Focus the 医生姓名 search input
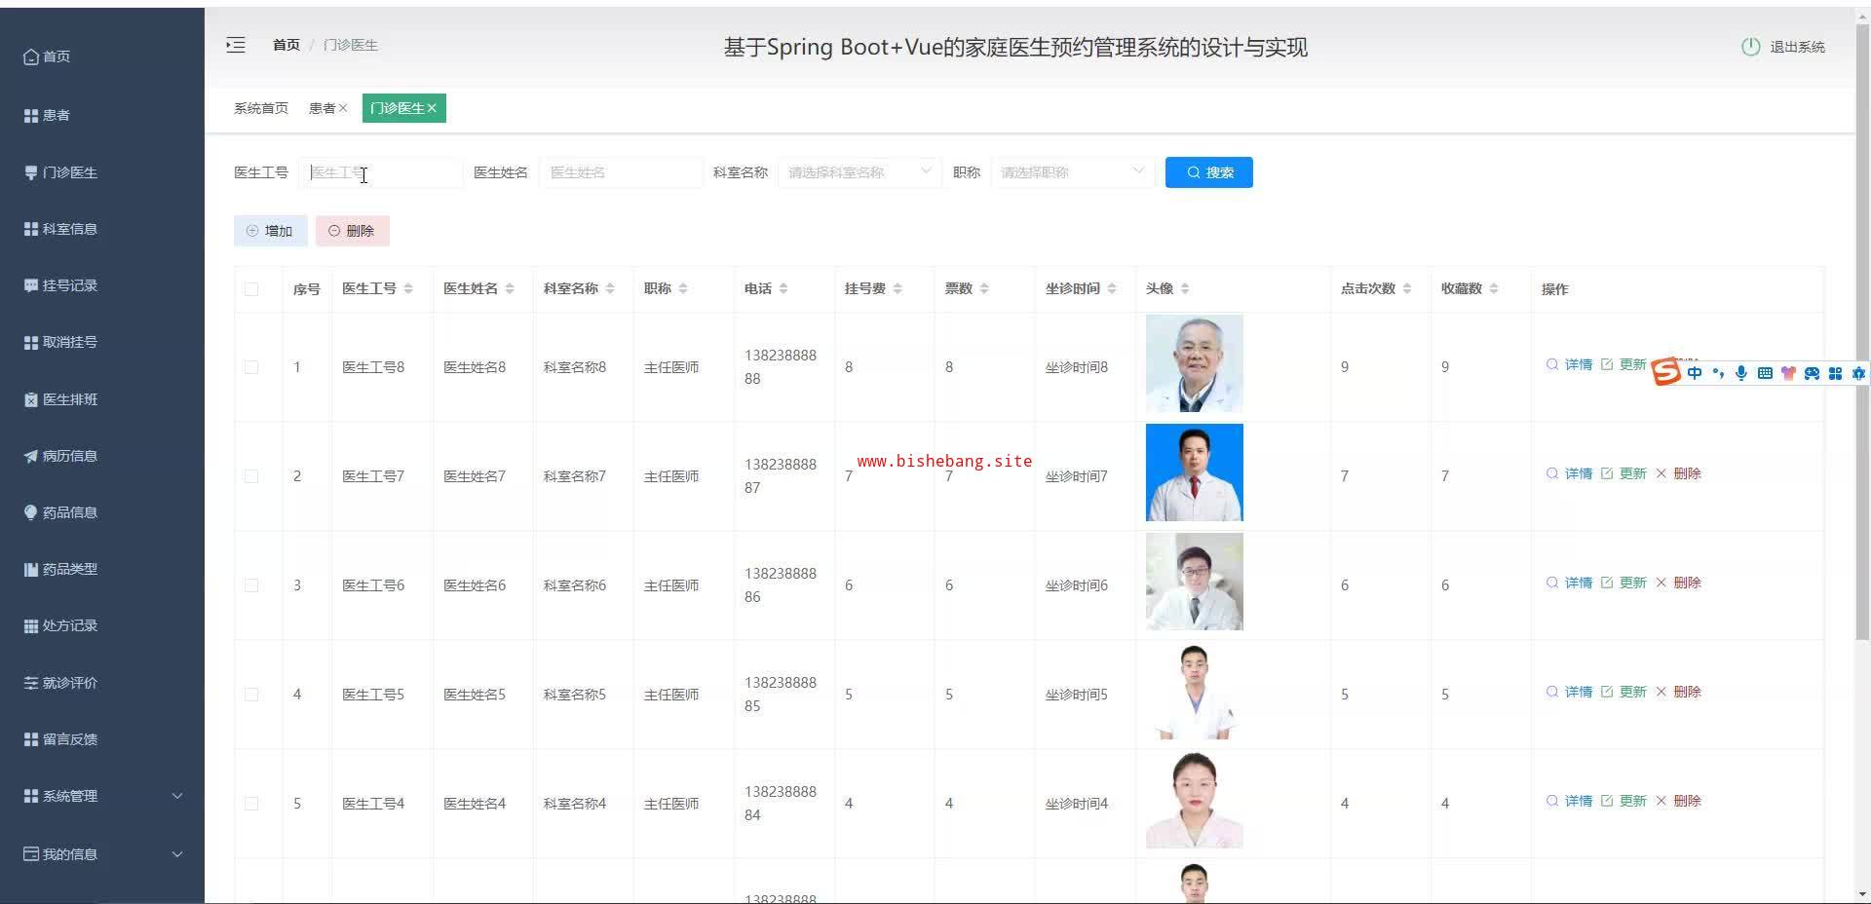 (x=621, y=172)
